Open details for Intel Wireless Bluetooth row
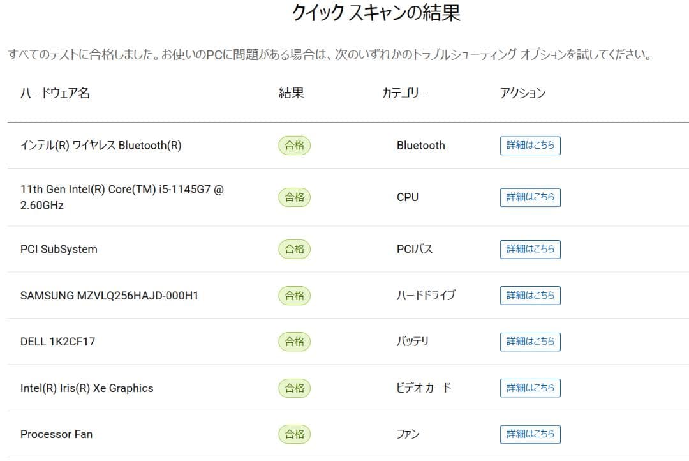This screenshot has height=461, width=689. 530,146
